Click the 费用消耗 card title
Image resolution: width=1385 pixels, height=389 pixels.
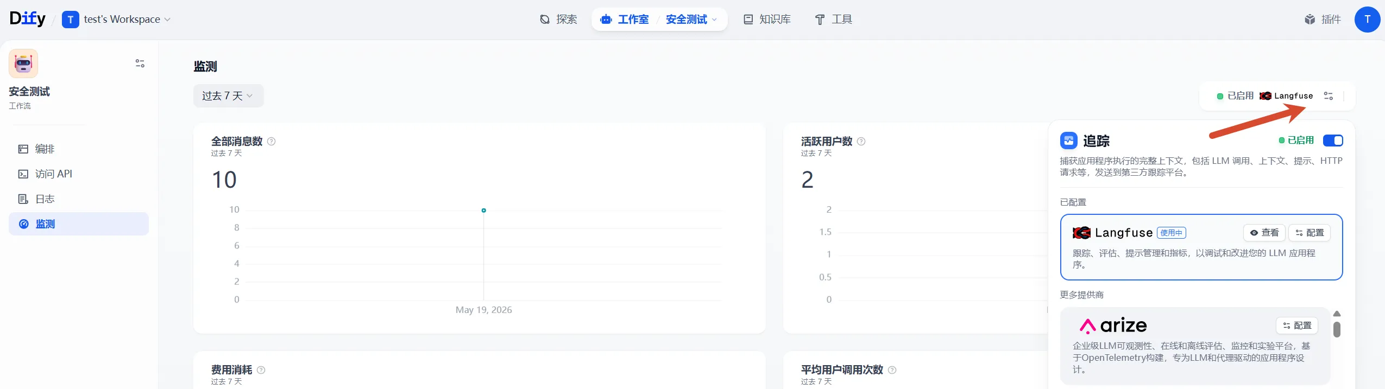[232, 370]
